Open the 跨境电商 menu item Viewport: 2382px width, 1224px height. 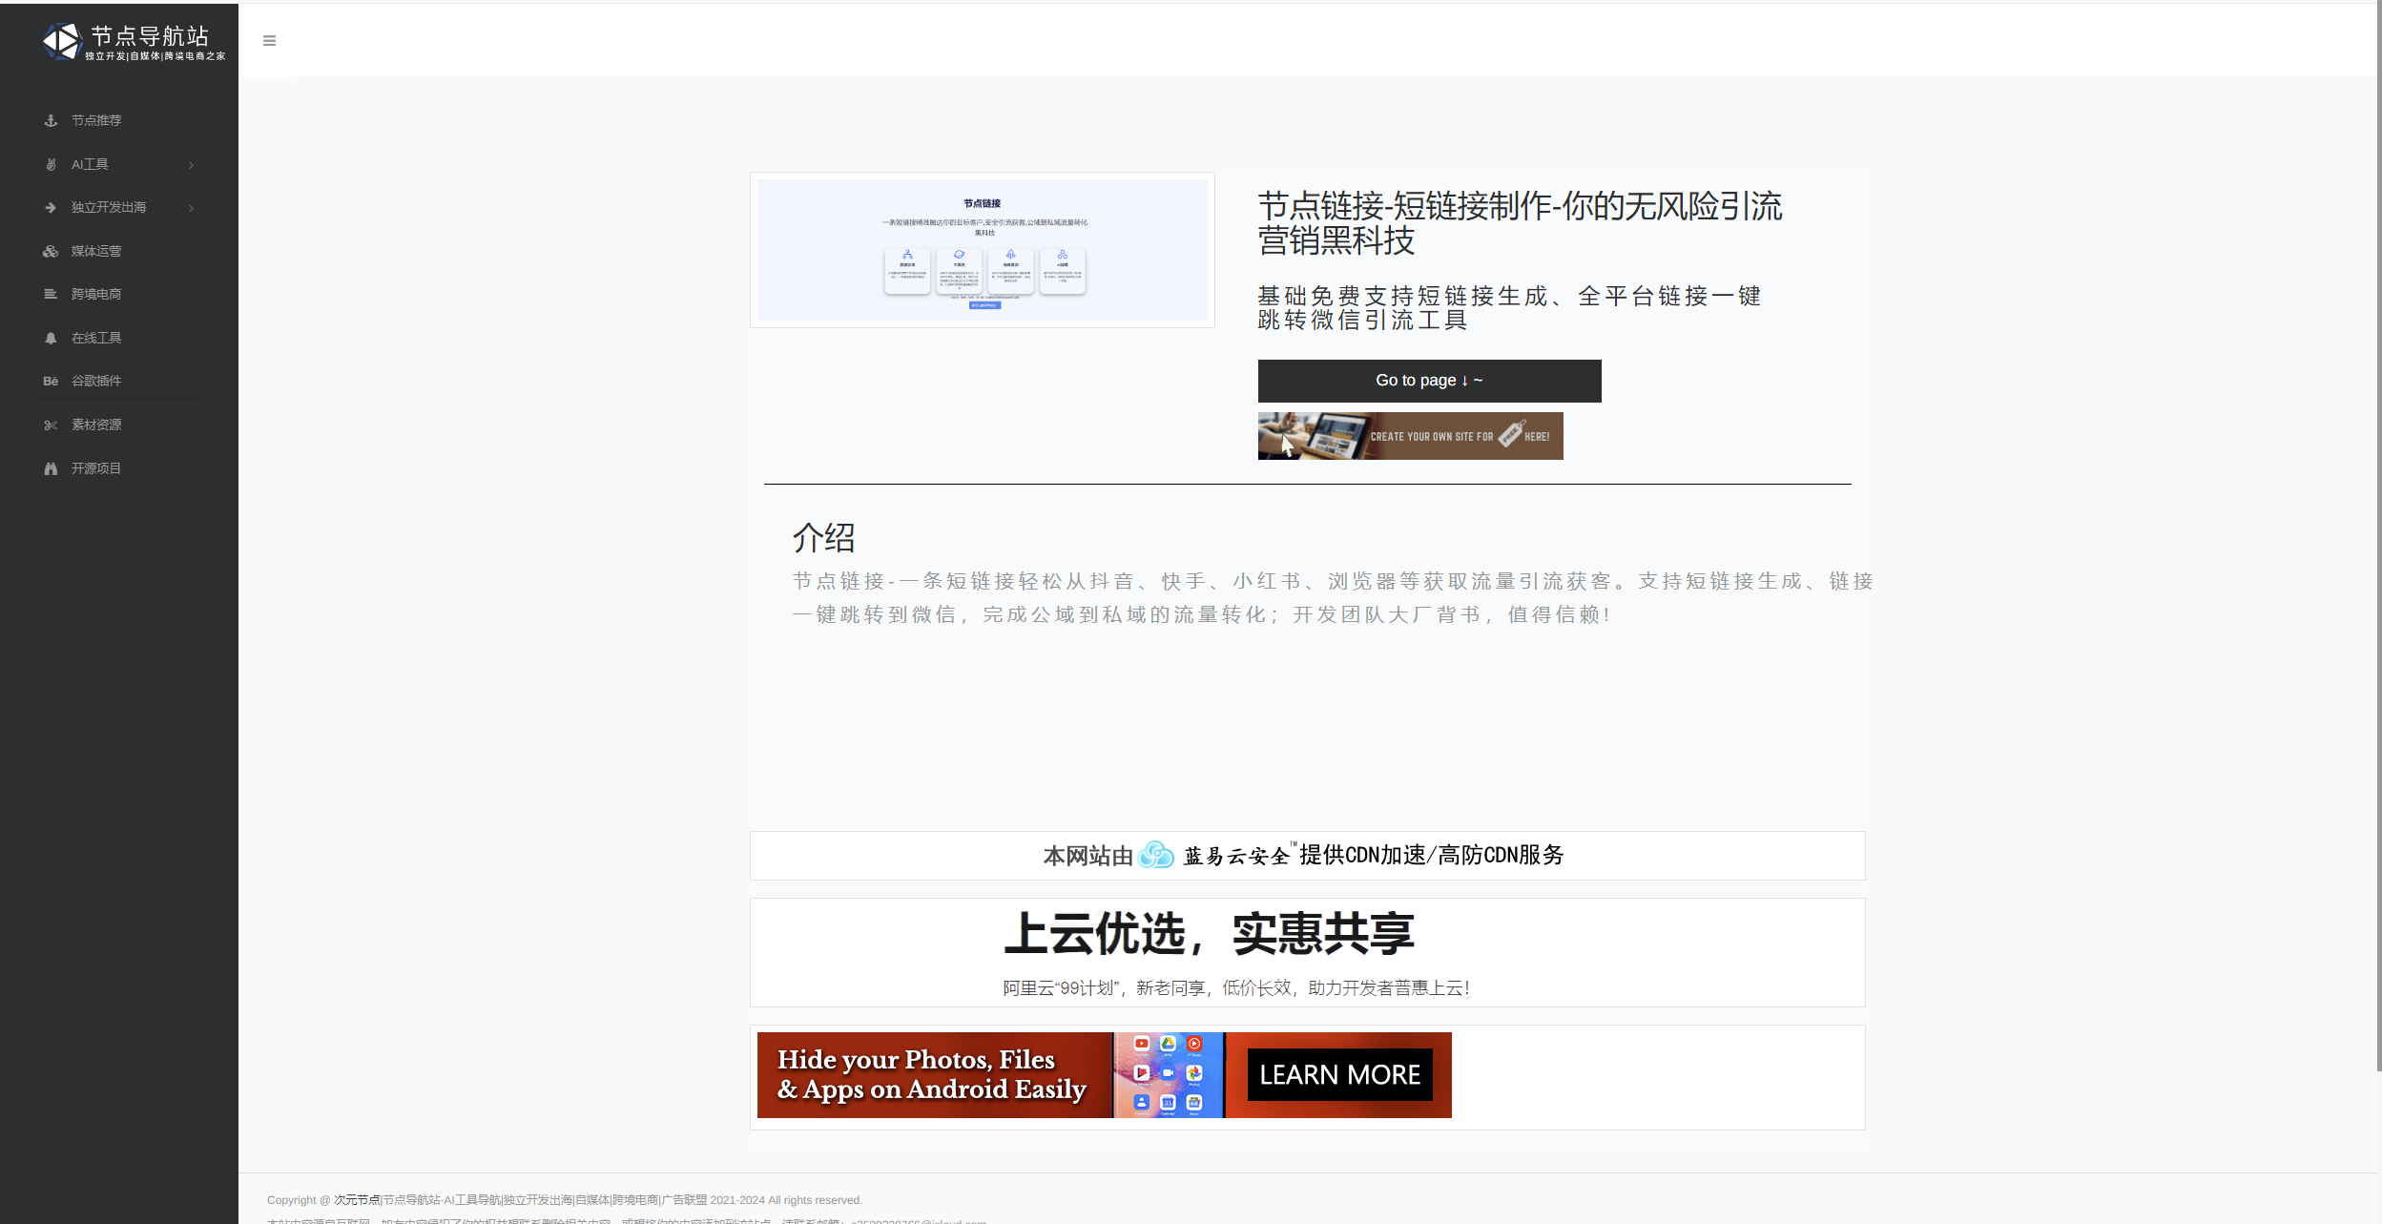pyautogui.click(x=96, y=294)
